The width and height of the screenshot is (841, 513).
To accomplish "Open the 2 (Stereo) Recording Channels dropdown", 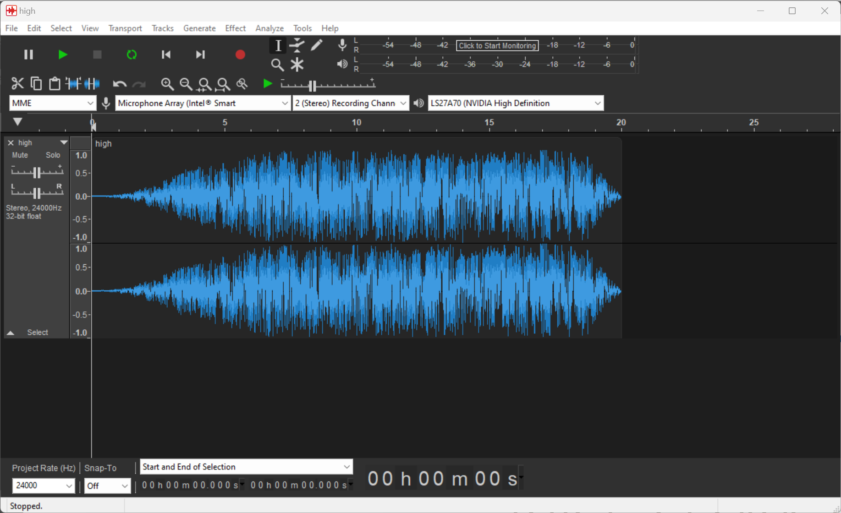I will pos(351,103).
